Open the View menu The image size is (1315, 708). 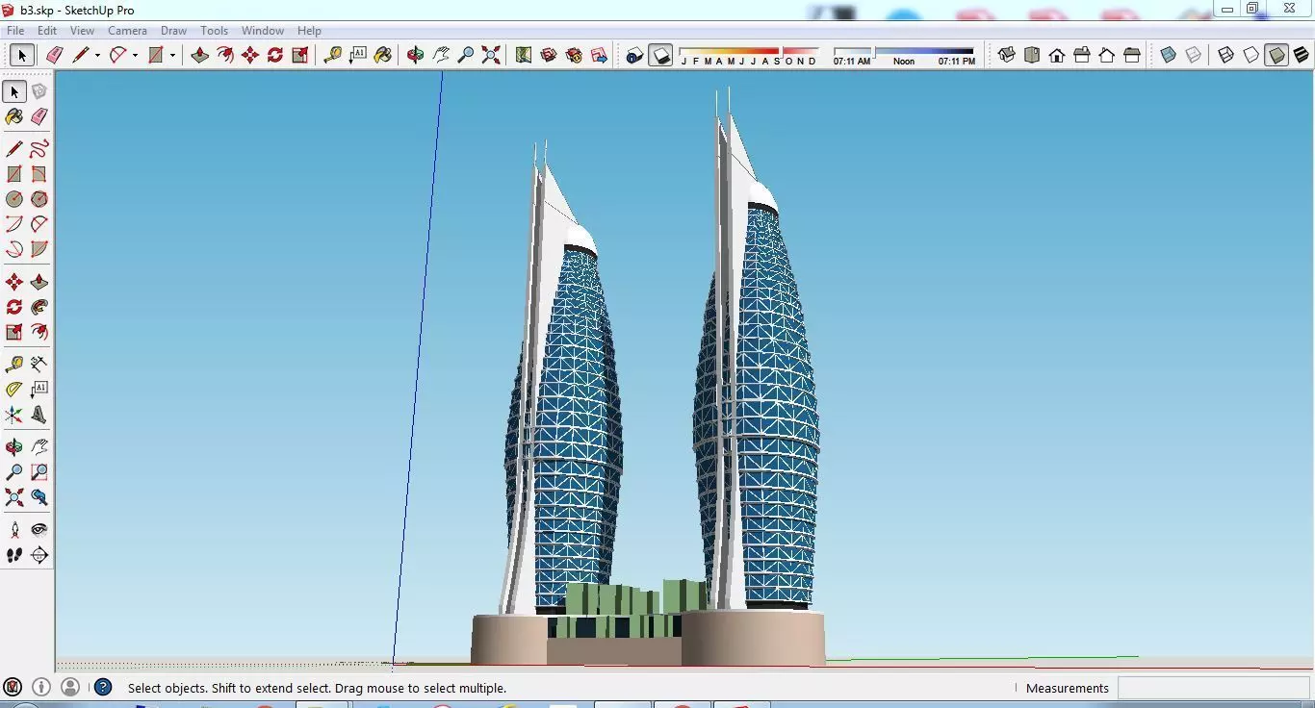[82, 31]
